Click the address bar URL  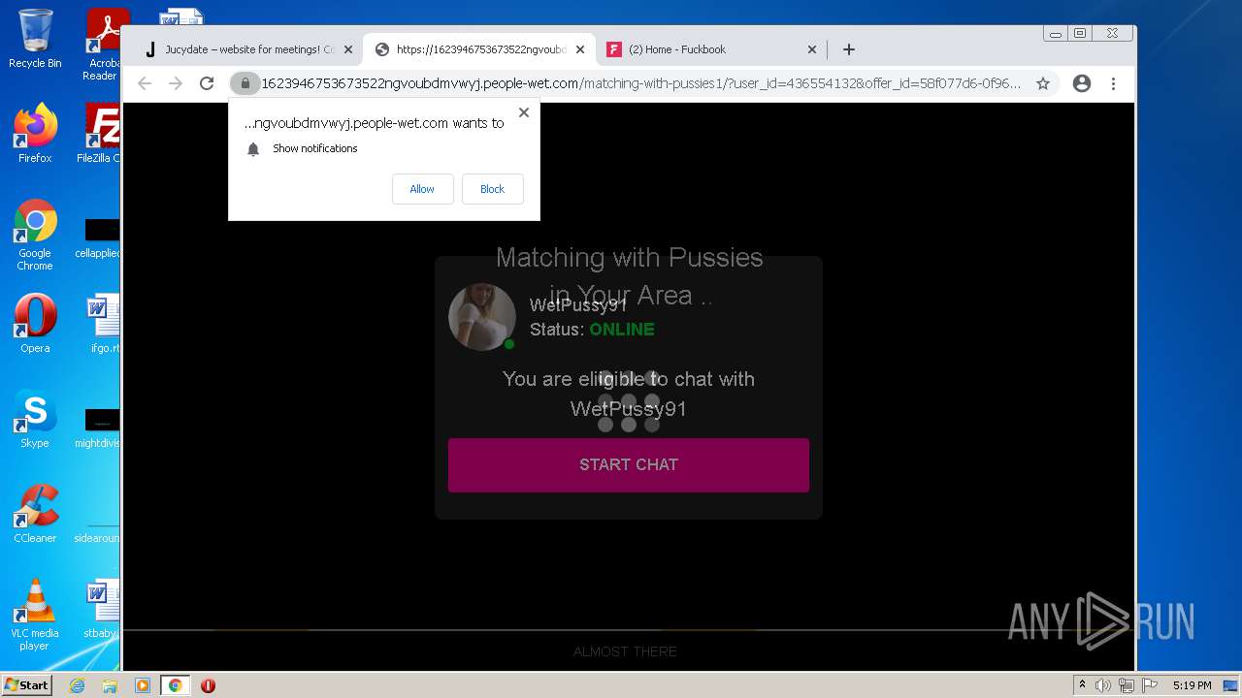(x=640, y=83)
